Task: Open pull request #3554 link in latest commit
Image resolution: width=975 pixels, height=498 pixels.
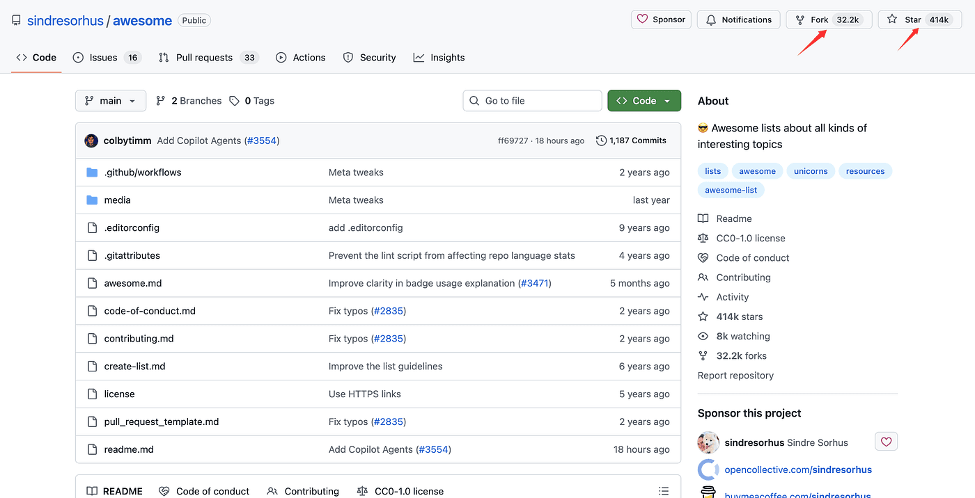Action: (261, 140)
